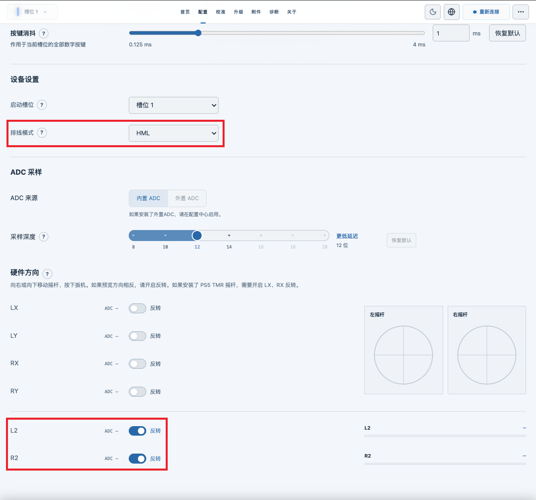
Task: Open the 附件 tab
Action: click(x=256, y=12)
